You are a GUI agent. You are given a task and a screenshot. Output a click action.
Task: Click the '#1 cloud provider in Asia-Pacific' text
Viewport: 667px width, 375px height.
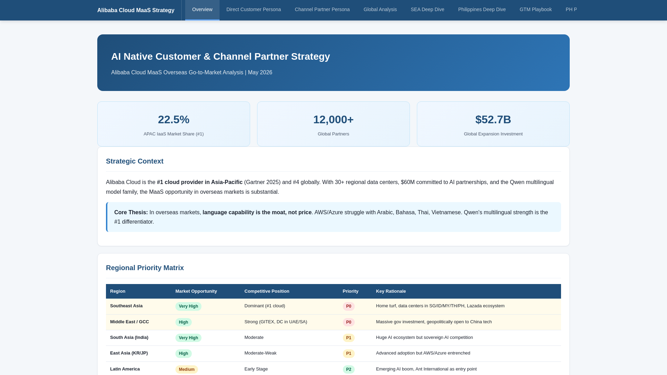click(x=200, y=182)
